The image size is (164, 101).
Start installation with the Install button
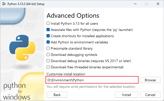[126, 95]
